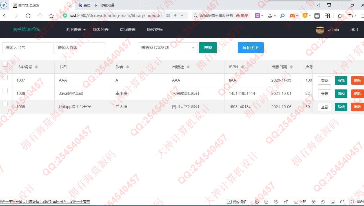Viewport: 364px width, 206px height.
Task: Reload the page with the refresh icon
Action: tap(28, 16)
